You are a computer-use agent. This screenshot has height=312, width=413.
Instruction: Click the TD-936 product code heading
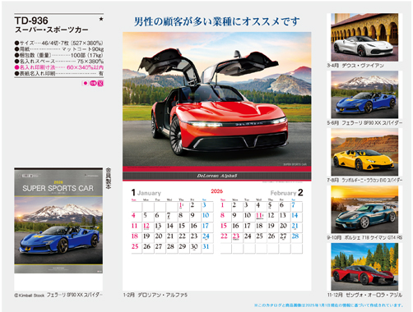click(x=31, y=21)
